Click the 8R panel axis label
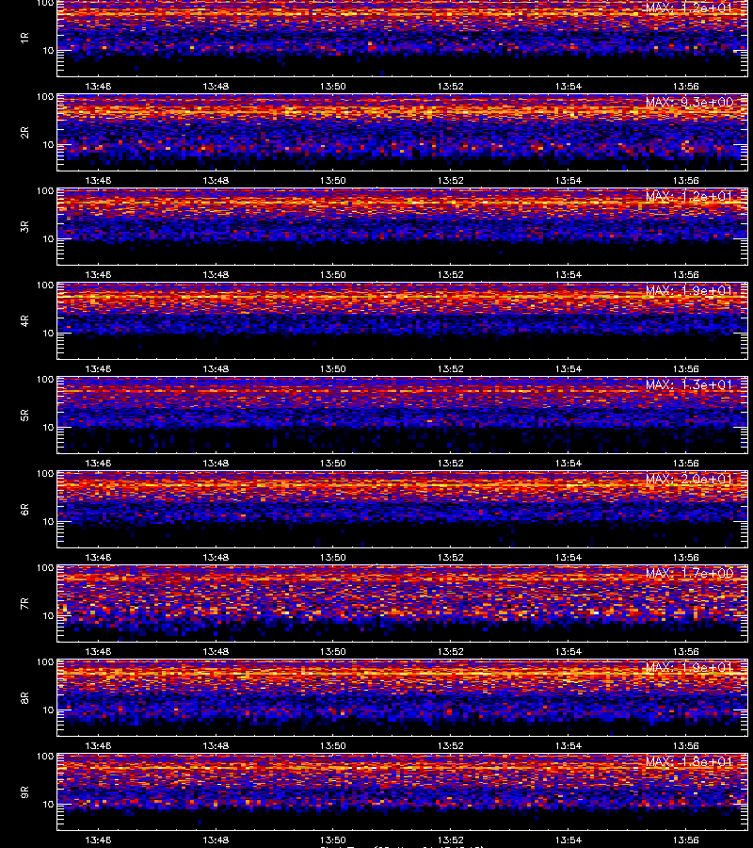This screenshot has width=753, height=848. coord(24,697)
